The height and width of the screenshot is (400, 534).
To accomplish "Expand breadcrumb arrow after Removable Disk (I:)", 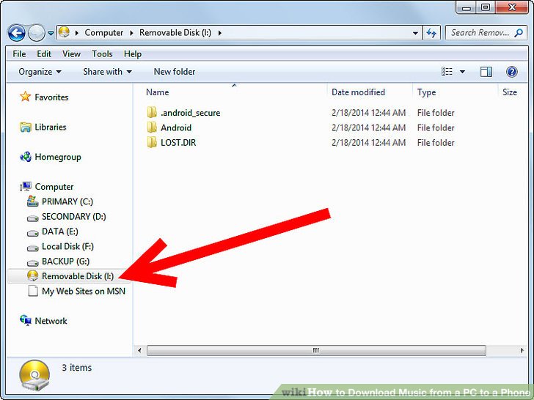I will click(219, 33).
